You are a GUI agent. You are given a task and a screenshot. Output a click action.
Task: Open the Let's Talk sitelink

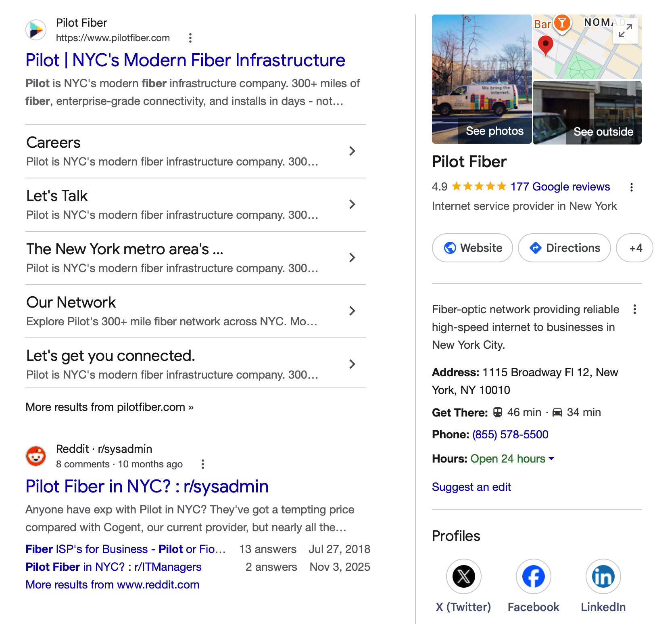[x=57, y=196]
